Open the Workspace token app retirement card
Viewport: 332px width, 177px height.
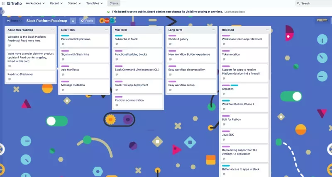tap(244, 41)
